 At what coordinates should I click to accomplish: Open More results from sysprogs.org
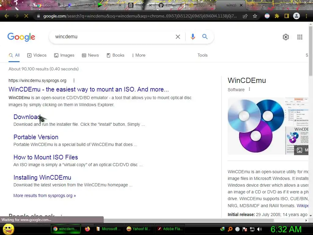point(45,196)
